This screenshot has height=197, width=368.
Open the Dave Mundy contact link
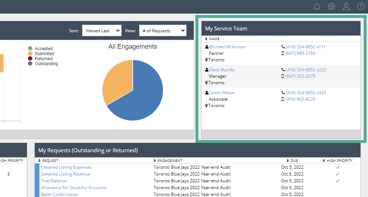pos(222,70)
